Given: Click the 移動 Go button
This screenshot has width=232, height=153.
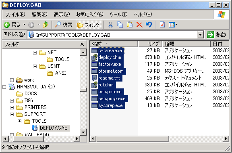Looking at the screenshot, I should 217,35.
